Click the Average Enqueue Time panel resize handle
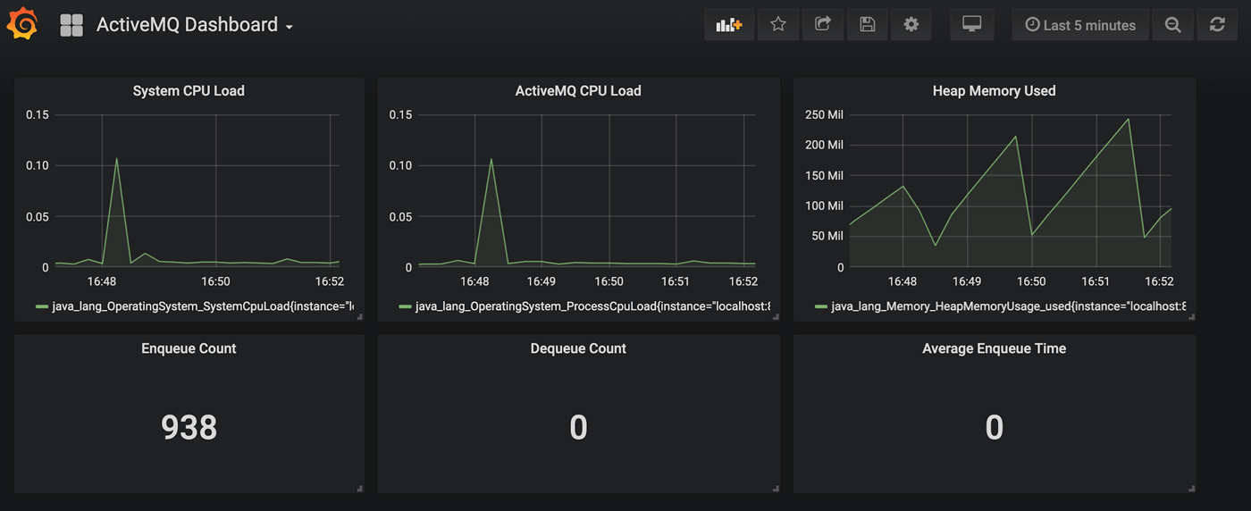The image size is (1251, 511). [x=1191, y=488]
